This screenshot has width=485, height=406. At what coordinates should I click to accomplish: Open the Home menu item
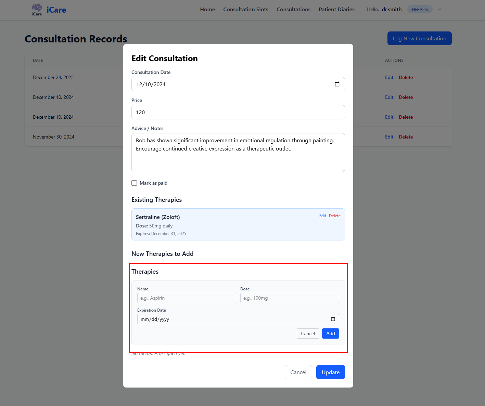click(x=207, y=10)
